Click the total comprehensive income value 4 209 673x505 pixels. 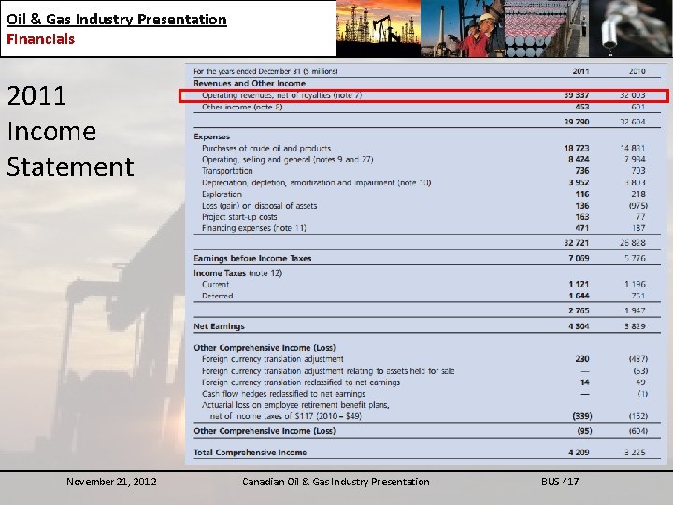click(x=579, y=453)
